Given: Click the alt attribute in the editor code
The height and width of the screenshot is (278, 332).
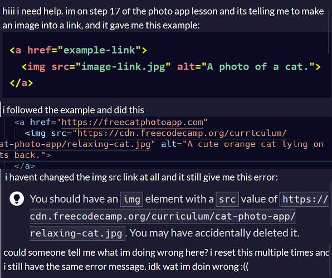Looking at the screenshot, I should [169, 144].
